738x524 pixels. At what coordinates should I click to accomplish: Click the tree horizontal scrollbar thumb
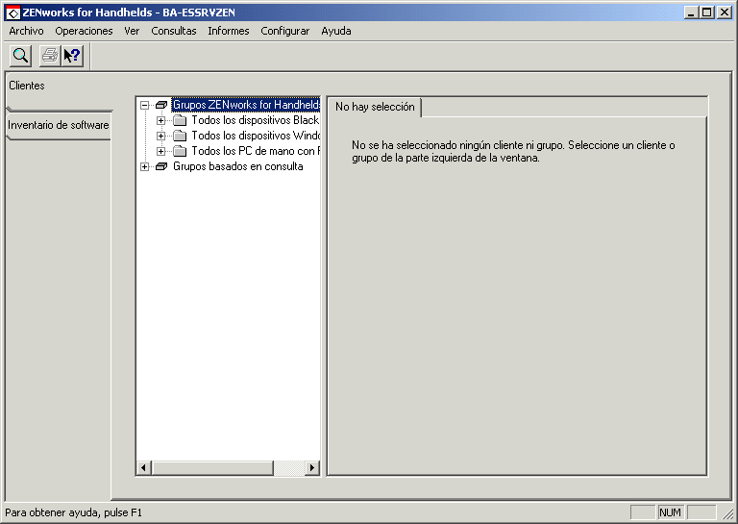click(212, 468)
